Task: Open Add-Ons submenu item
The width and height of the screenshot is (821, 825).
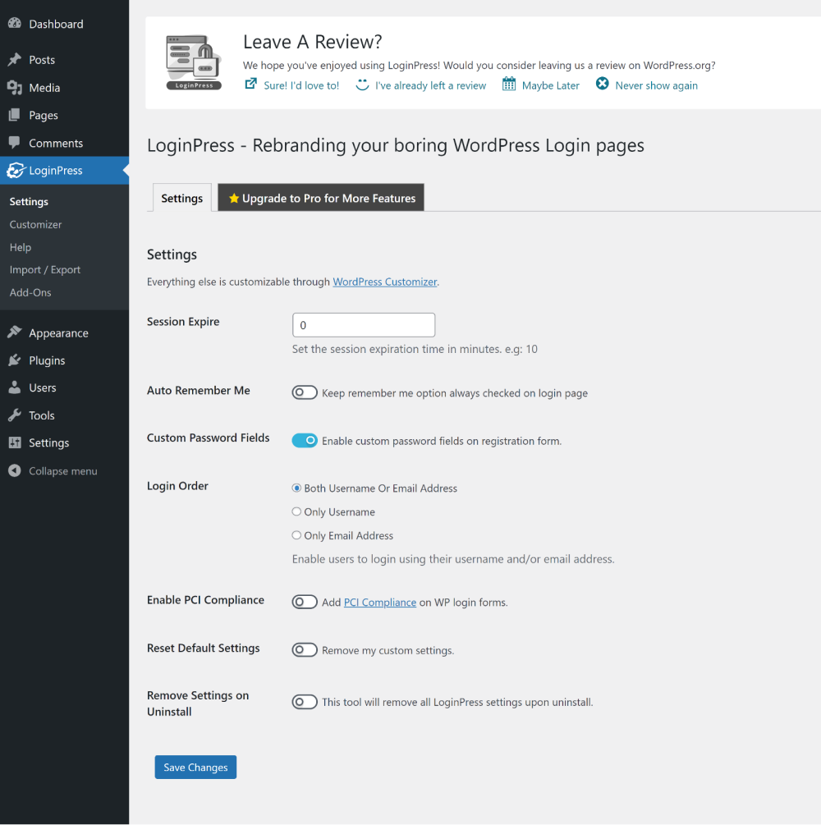Action: coord(30,292)
